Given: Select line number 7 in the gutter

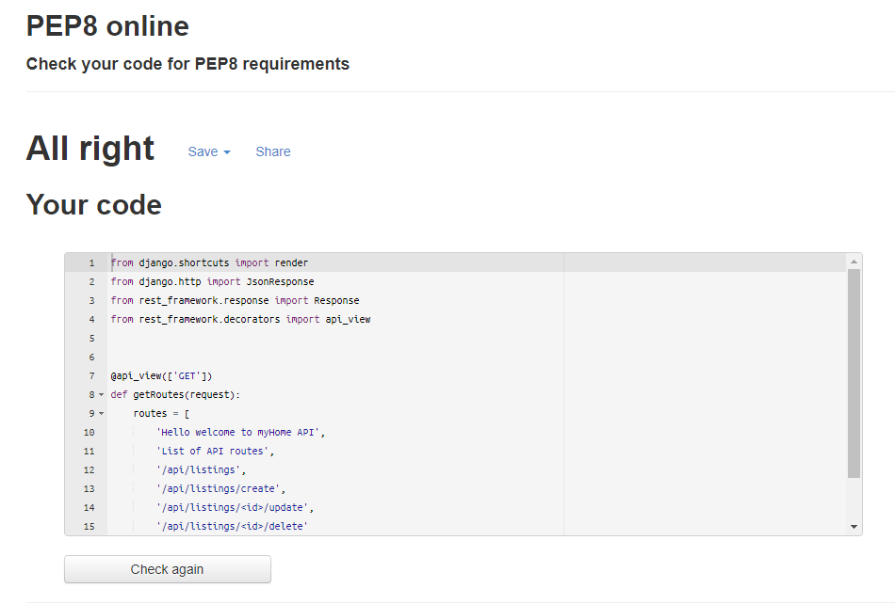Looking at the screenshot, I should pos(90,375).
